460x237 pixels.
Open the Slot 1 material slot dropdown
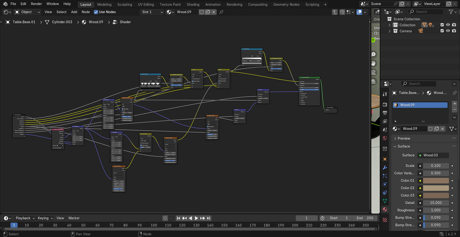[x=152, y=12]
